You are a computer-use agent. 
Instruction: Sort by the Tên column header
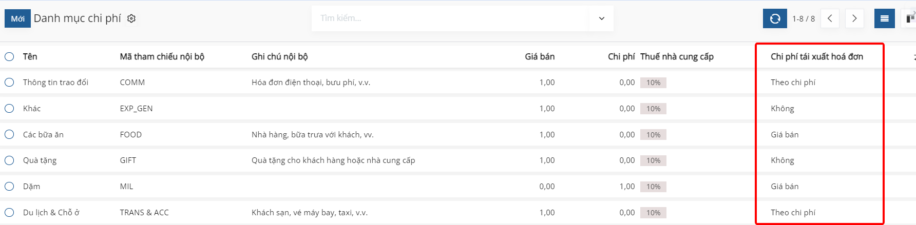(30, 56)
